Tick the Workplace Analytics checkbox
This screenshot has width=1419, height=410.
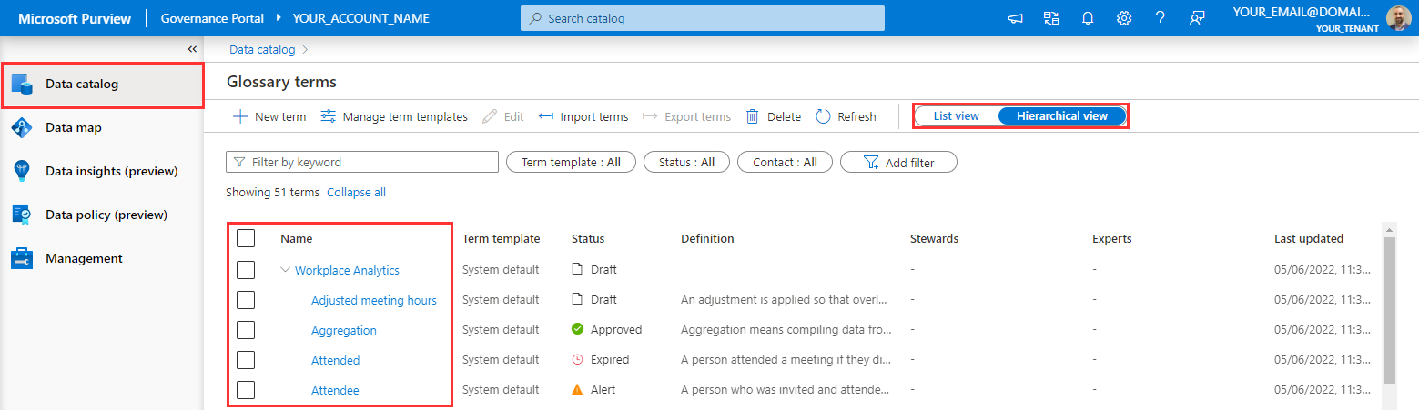point(246,269)
